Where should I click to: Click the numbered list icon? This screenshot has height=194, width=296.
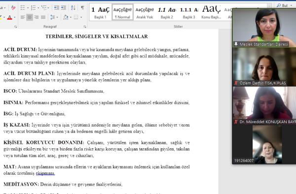33,8
